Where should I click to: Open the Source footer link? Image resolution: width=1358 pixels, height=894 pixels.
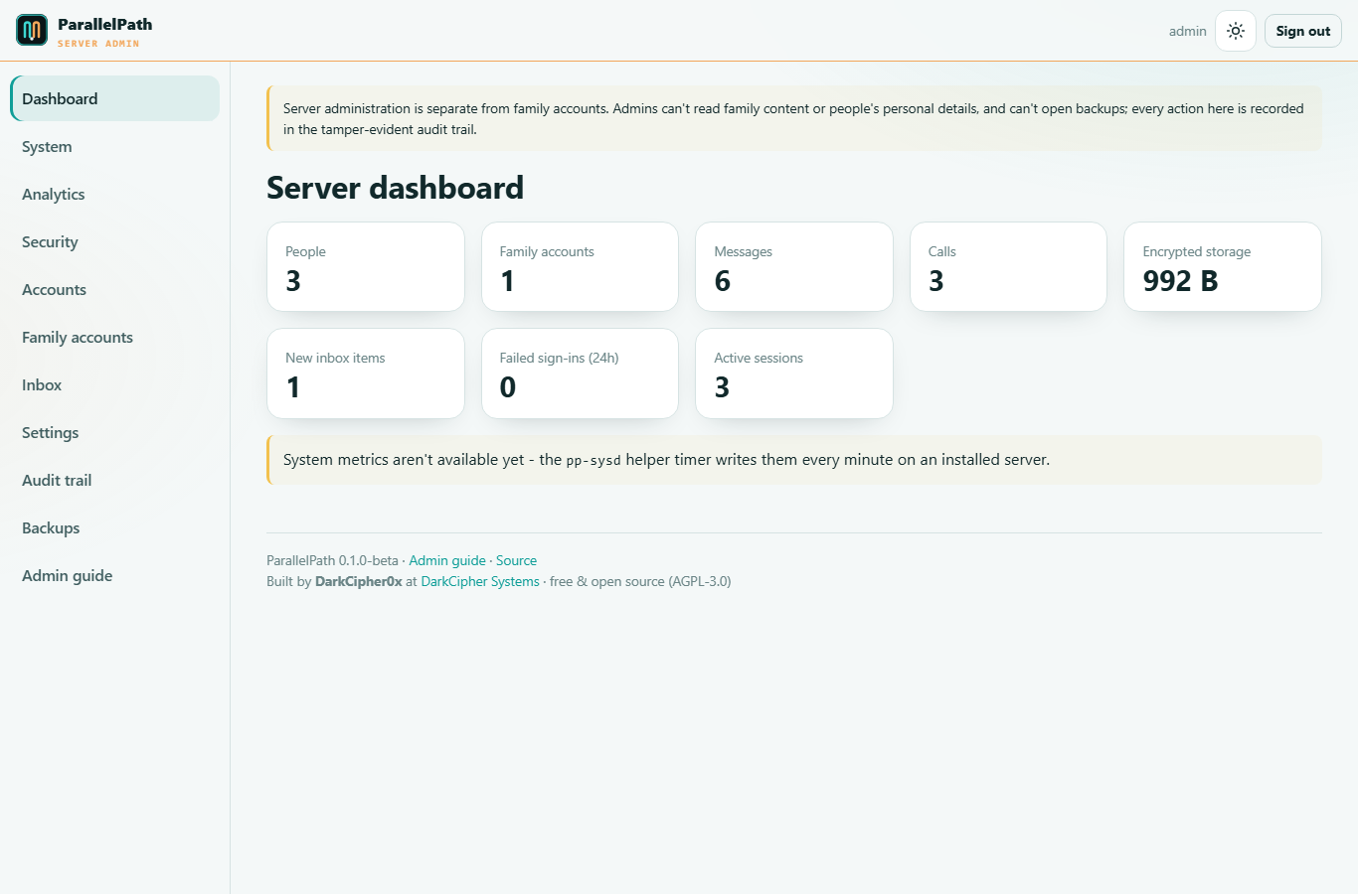coord(516,560)
